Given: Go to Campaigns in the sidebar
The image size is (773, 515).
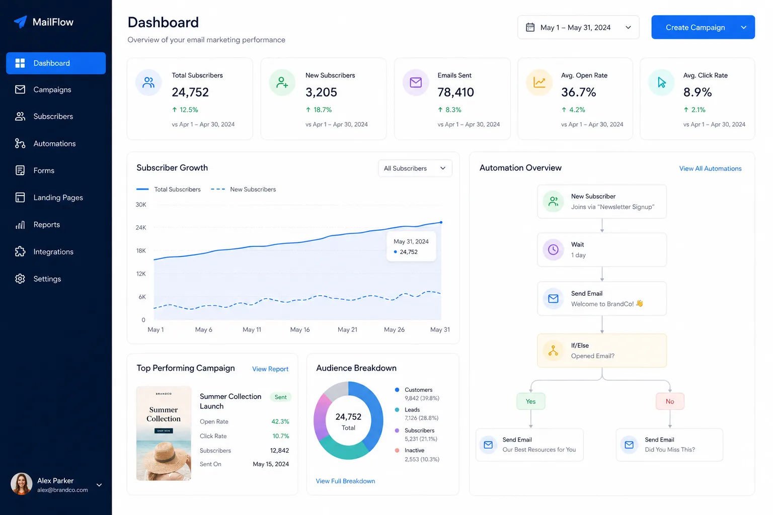Looking at the screenshot, I should tap(56, 90).
